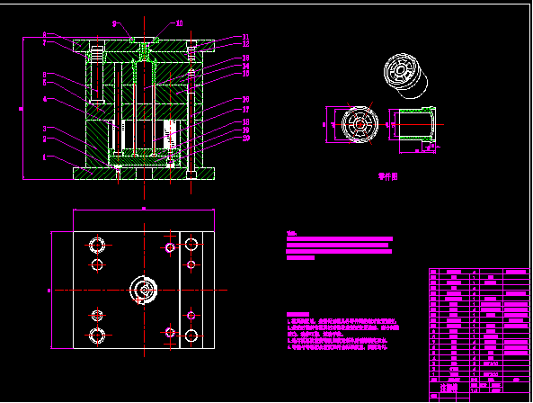This screenshot has height=403, width=533.
Task: Select the circular front view of the part
Action: point(360,124)
